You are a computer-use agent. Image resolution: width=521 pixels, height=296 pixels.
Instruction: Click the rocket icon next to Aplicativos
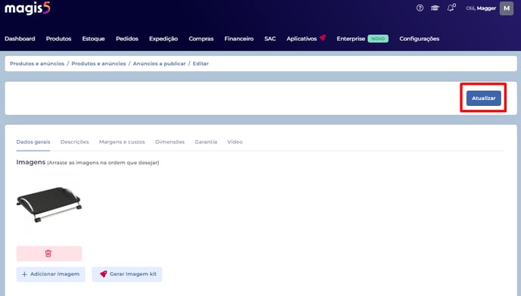323,38
